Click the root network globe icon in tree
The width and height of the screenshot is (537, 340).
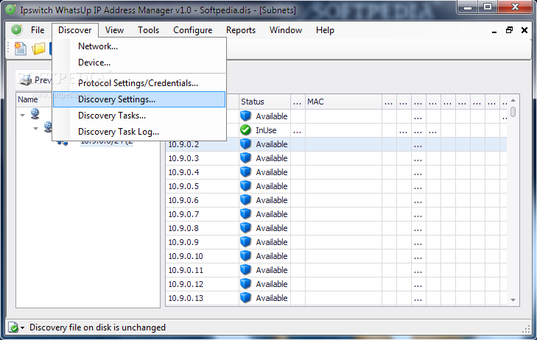pyautogui.click(x=35, y=113)
